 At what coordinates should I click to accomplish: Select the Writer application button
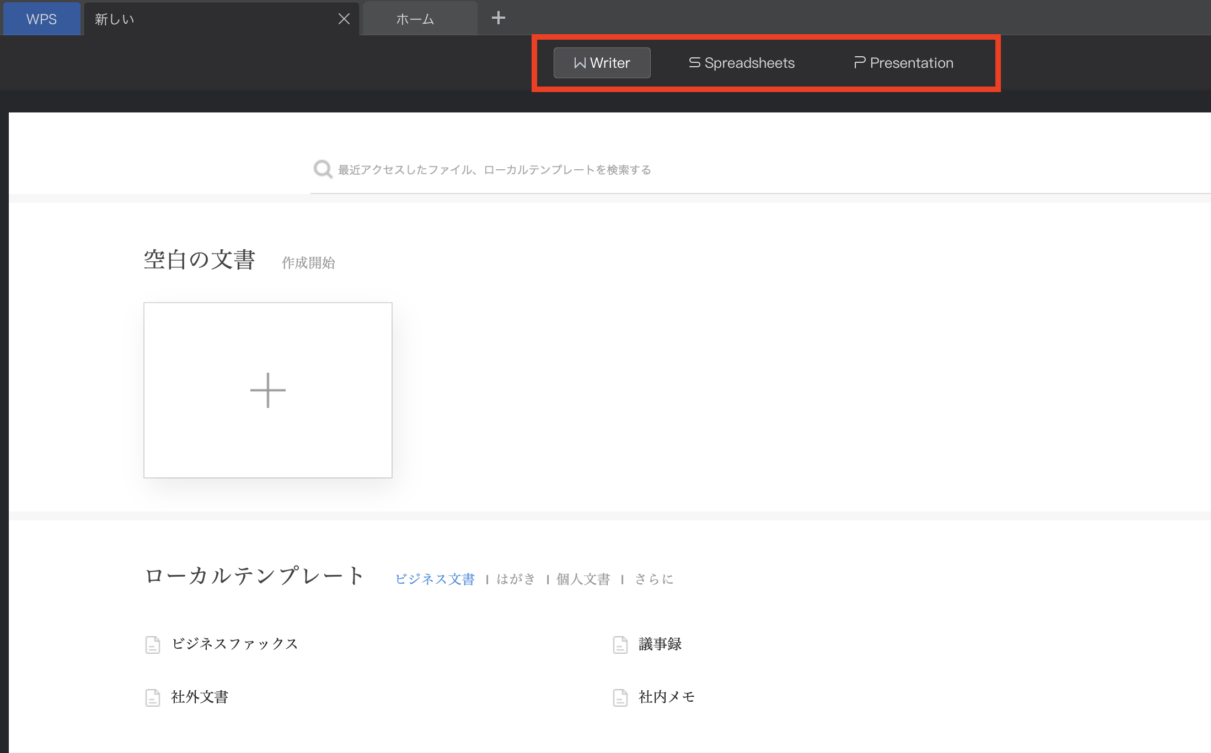tap(602, 63)
